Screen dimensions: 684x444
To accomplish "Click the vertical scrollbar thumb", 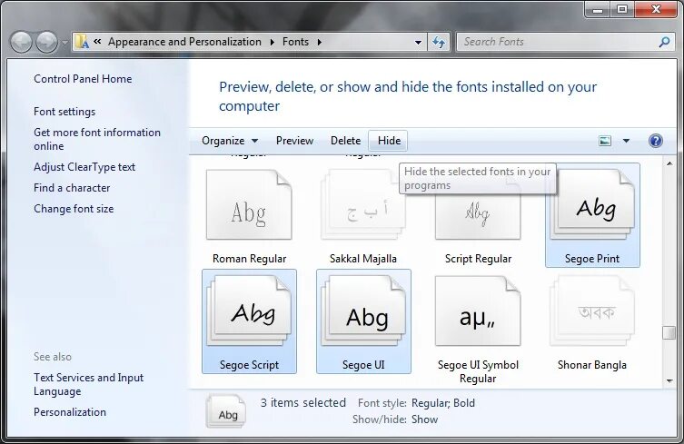I will pos(669,333).
